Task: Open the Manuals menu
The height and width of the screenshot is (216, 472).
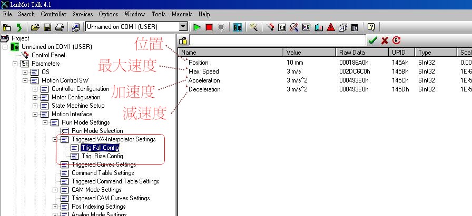Action: point(182,14)
